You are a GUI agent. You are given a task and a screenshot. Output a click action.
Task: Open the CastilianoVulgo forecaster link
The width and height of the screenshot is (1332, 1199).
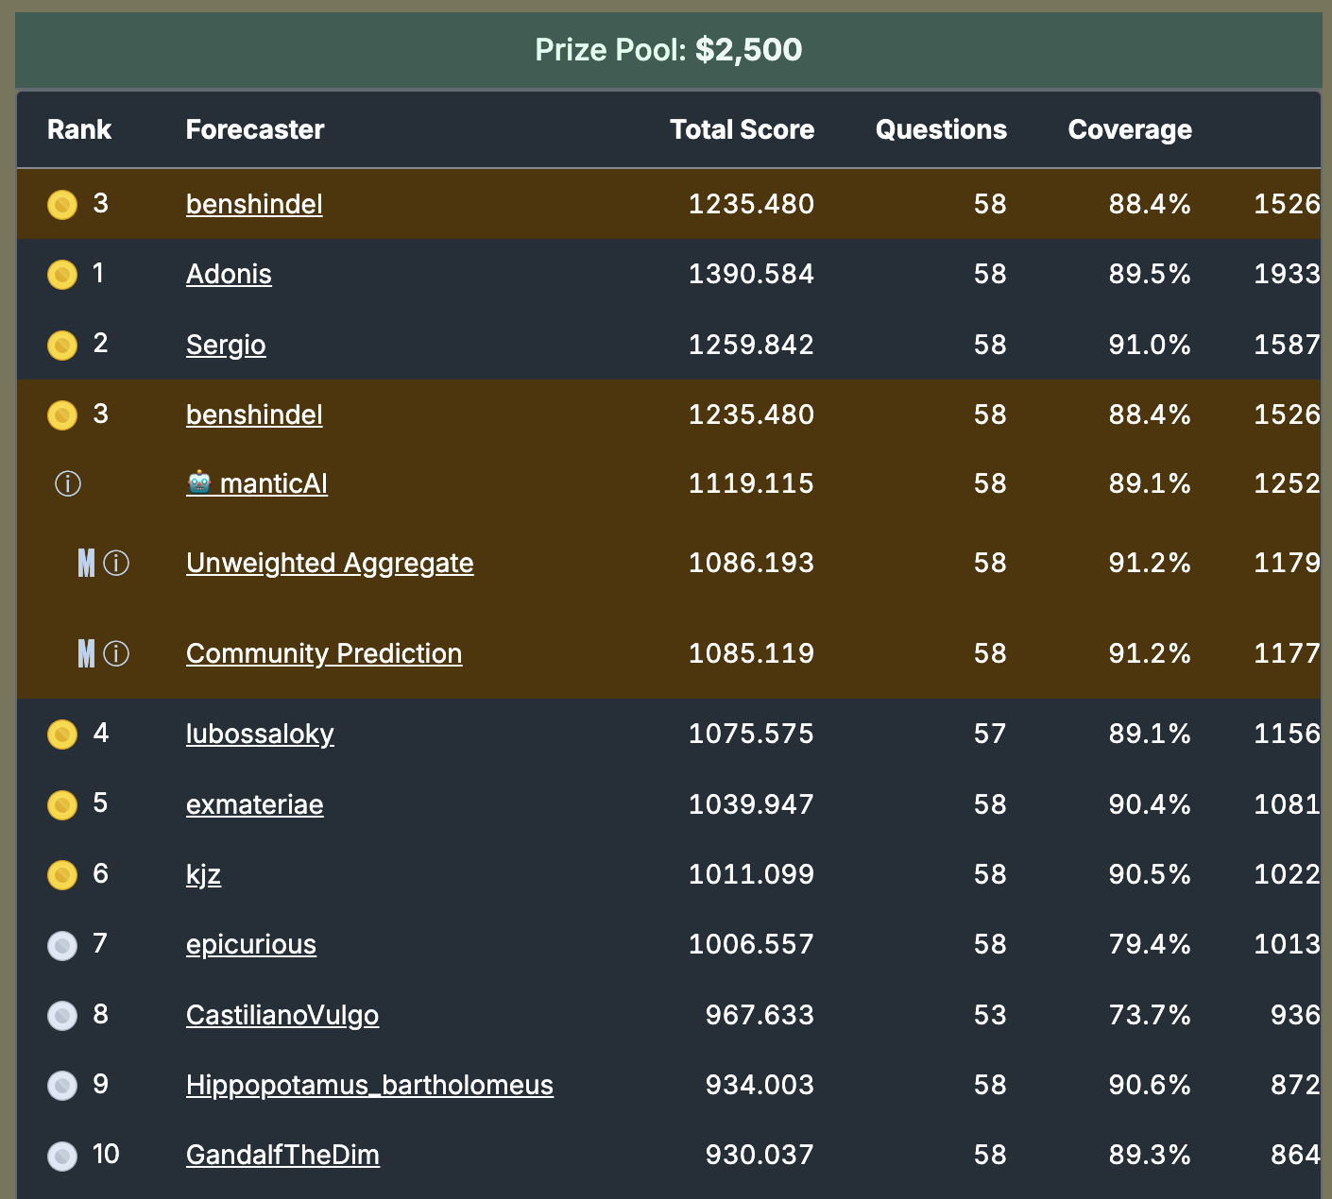tap(282, 1015)
